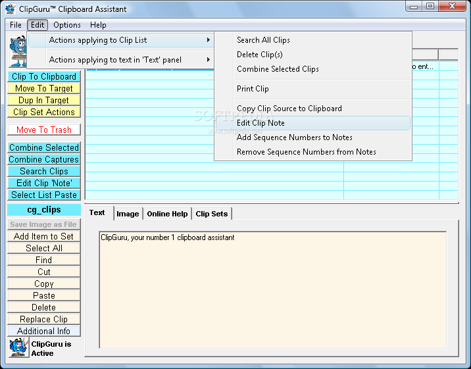Viewport: 471px width, 369px height.
Task: Open the Online Help tab
Action: [x=167, y=214]
